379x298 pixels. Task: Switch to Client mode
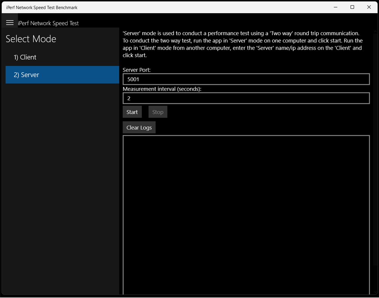click(x=25, y=57)
